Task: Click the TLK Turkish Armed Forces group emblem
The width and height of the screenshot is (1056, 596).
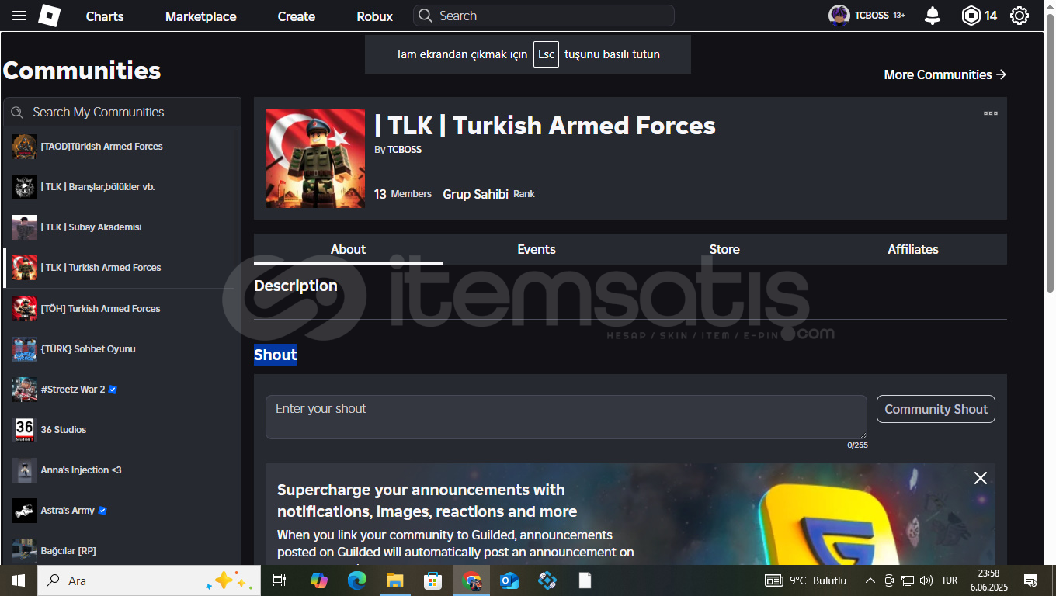Action: click(315, 158)
